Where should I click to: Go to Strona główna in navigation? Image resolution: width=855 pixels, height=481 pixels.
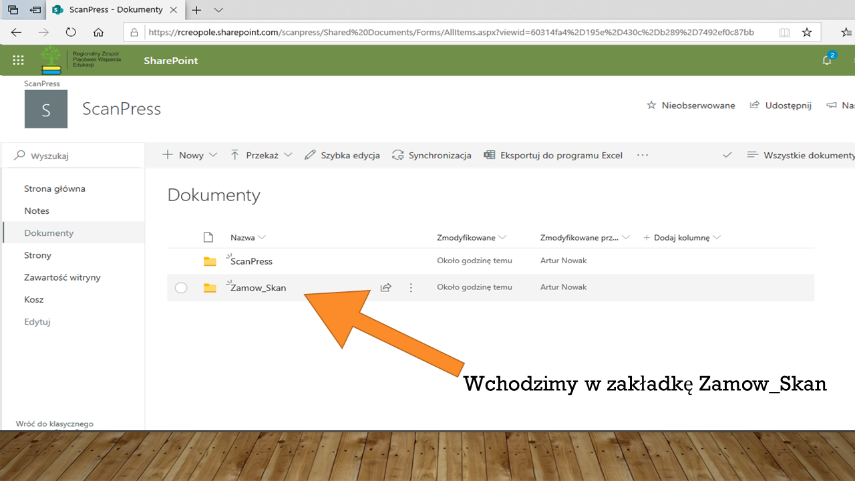coord(55,188)
